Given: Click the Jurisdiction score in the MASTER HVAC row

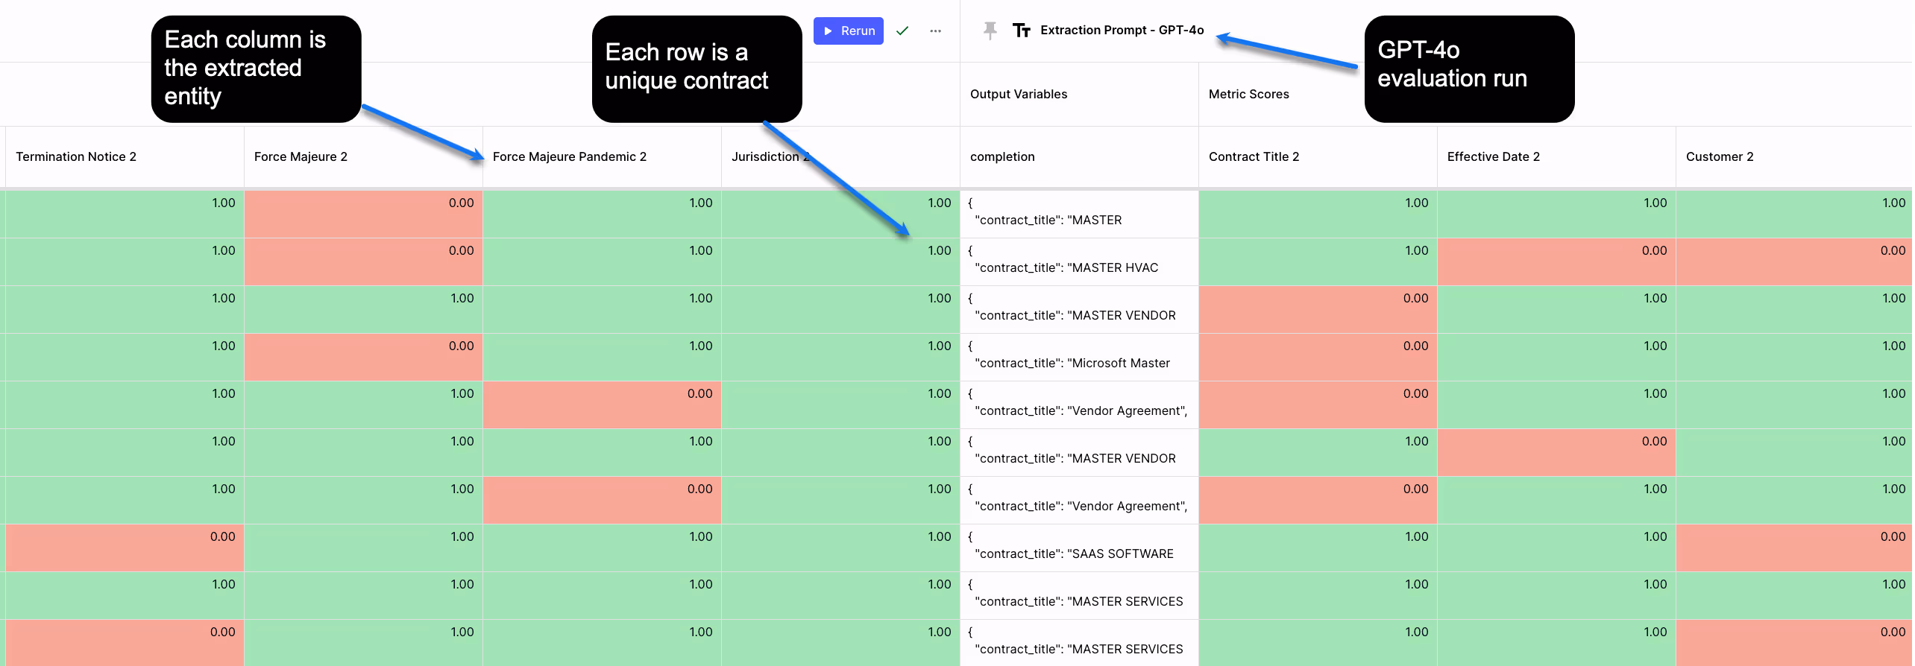Looking at the screenshot, I should tap(840, 261).
